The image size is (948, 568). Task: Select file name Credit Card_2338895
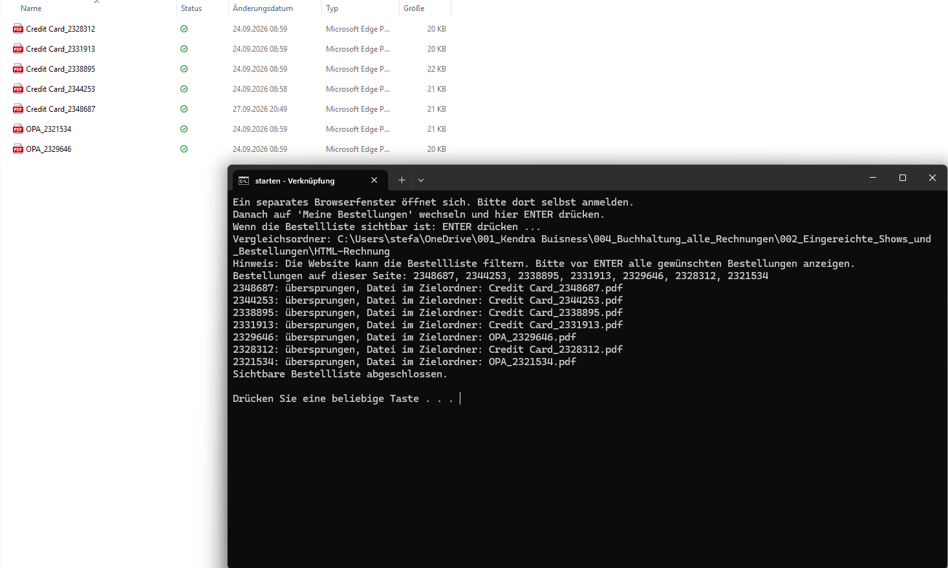tap(61, 69)
